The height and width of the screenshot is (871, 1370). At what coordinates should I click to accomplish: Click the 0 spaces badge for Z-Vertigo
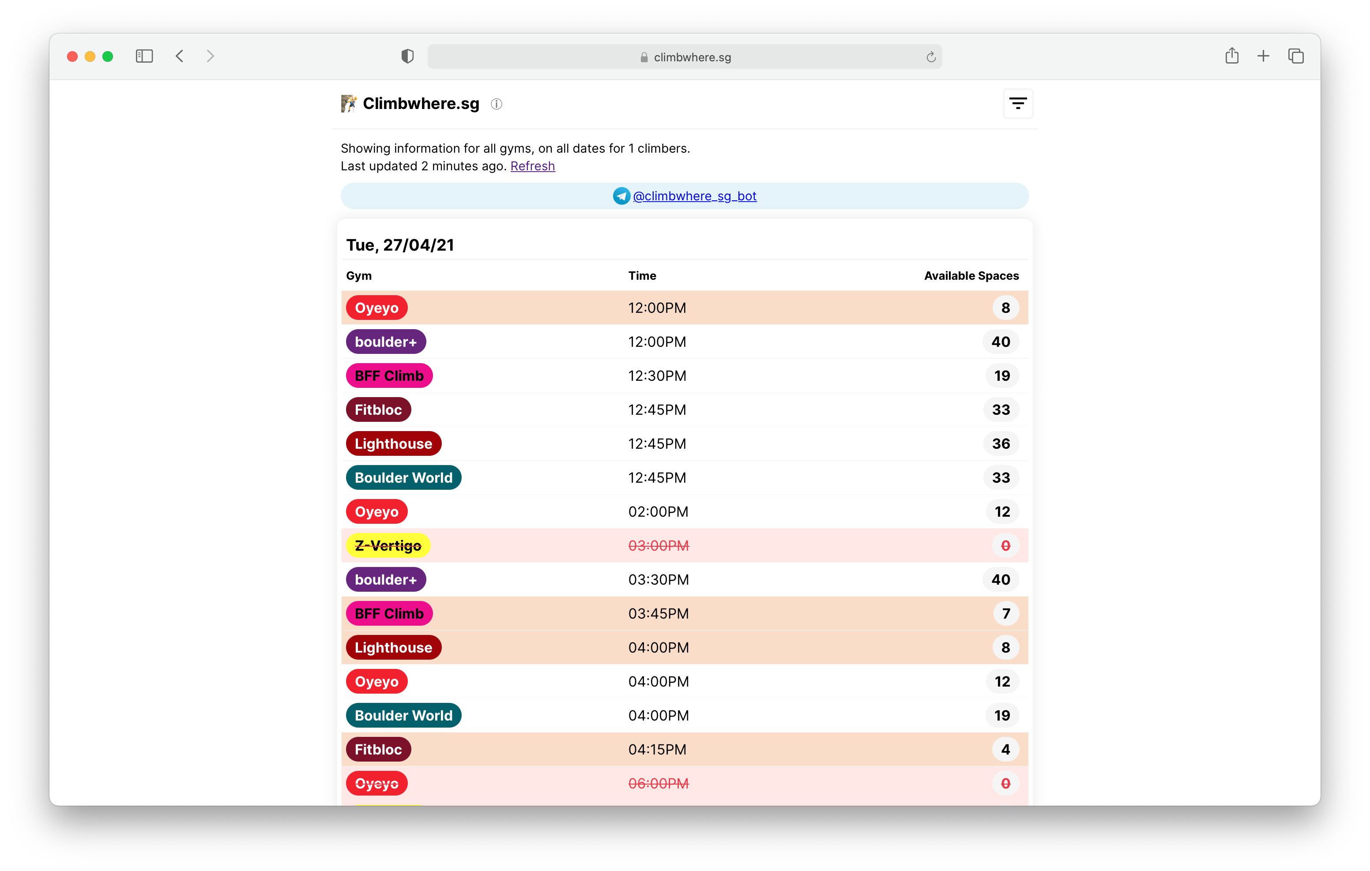[1005, 546]
